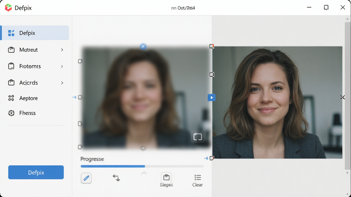Click the X icon at right of sharp image
Screen dimensions: 351x197
[342, 97]
